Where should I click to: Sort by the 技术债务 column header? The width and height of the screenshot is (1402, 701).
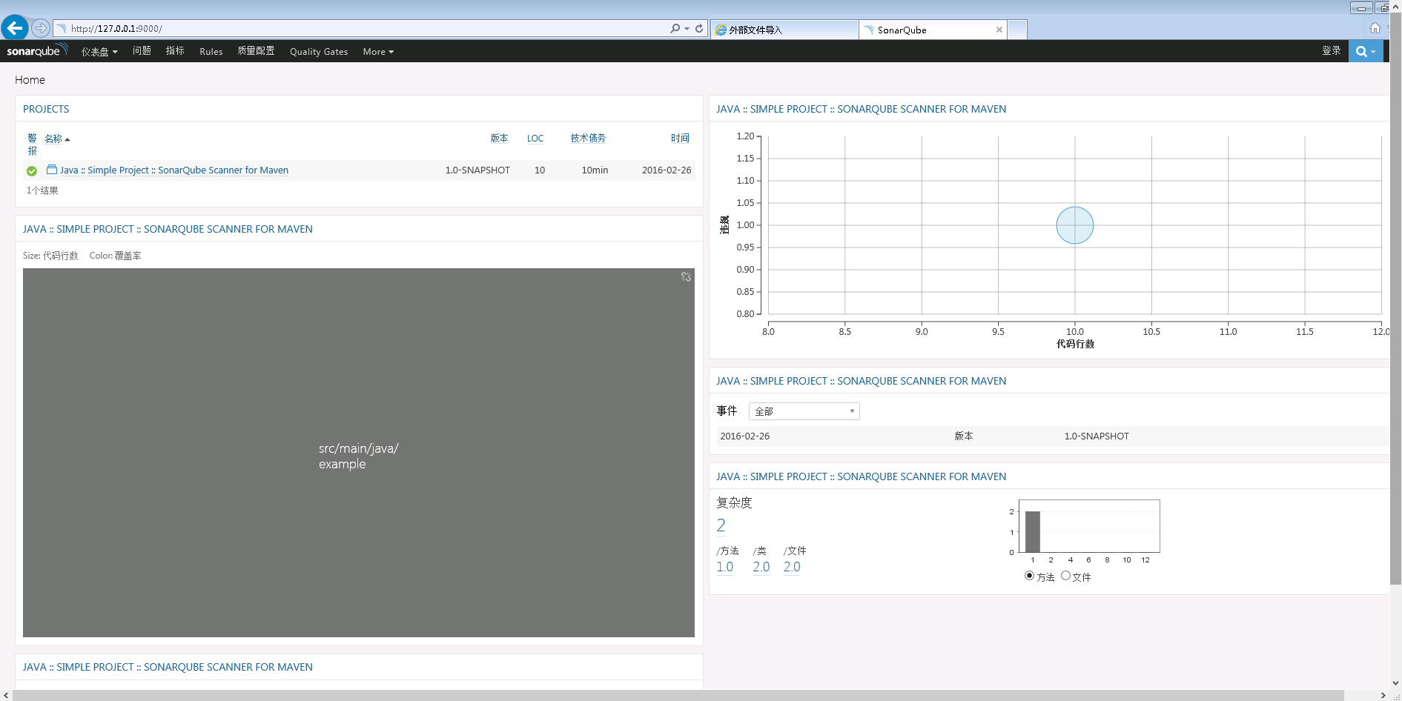tap(588, 138)
